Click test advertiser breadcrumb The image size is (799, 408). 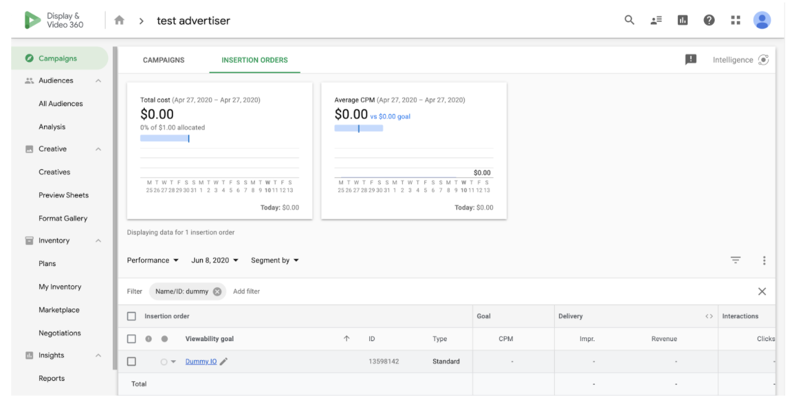(x=194, y=20)
